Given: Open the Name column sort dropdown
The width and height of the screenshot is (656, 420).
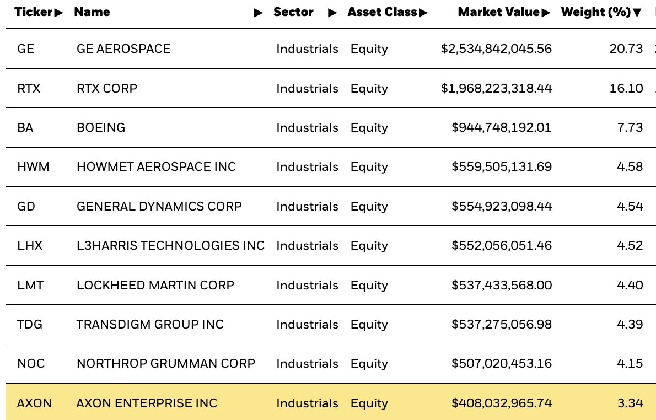Looking at the screenshot, I should click(x=259, y=12).
